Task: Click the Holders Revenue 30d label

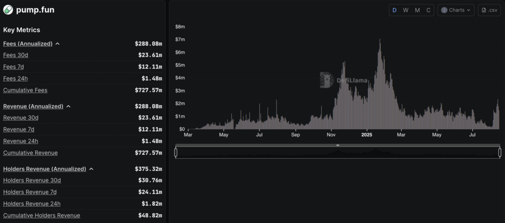Action: pyautogui.click(x=32, y=180)
